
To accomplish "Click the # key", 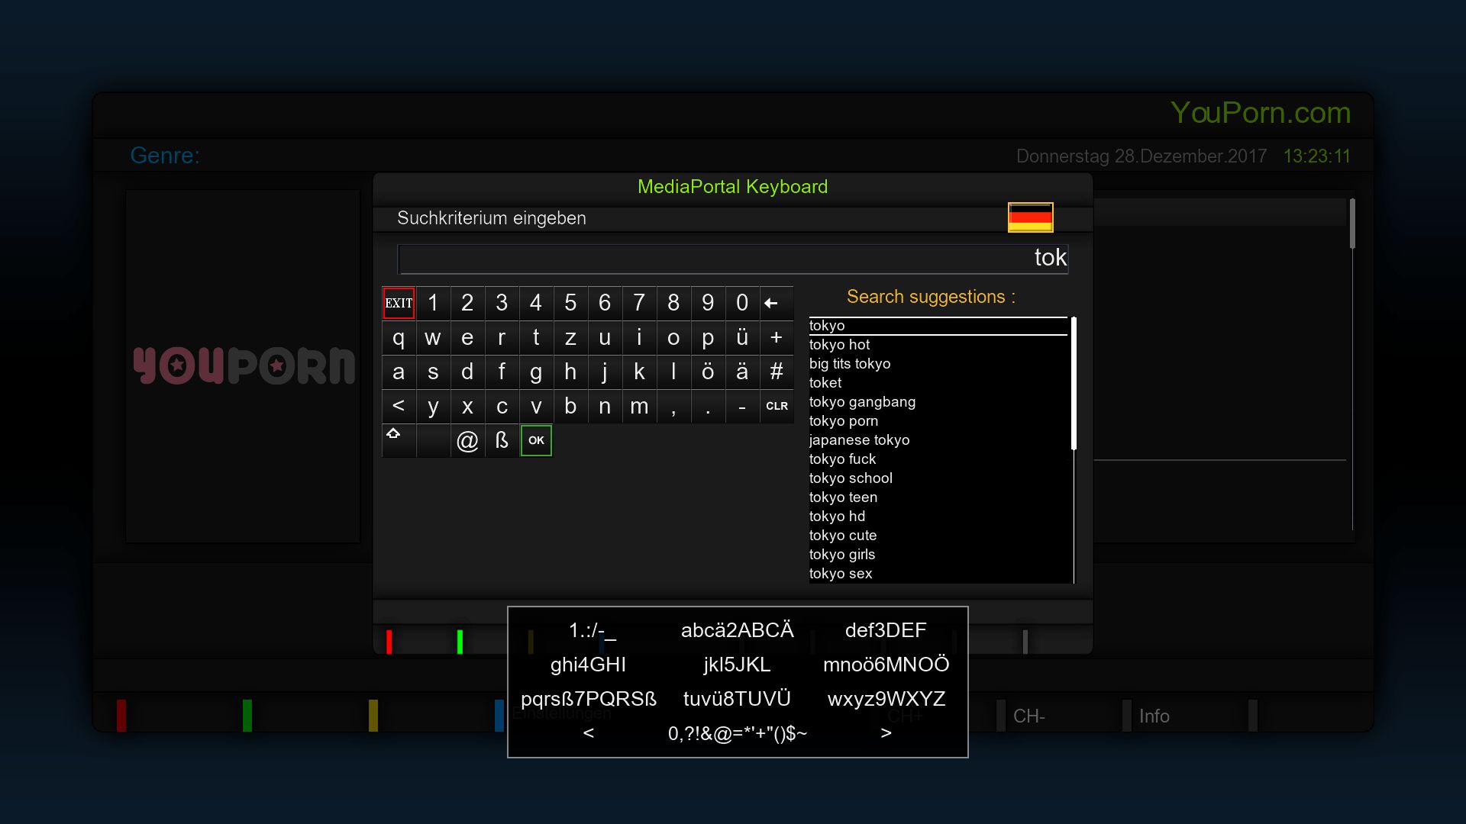I will (777, 372).
